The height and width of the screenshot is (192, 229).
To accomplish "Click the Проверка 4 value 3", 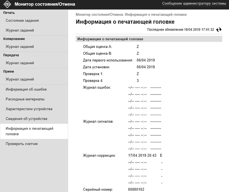I will point(137,81).
